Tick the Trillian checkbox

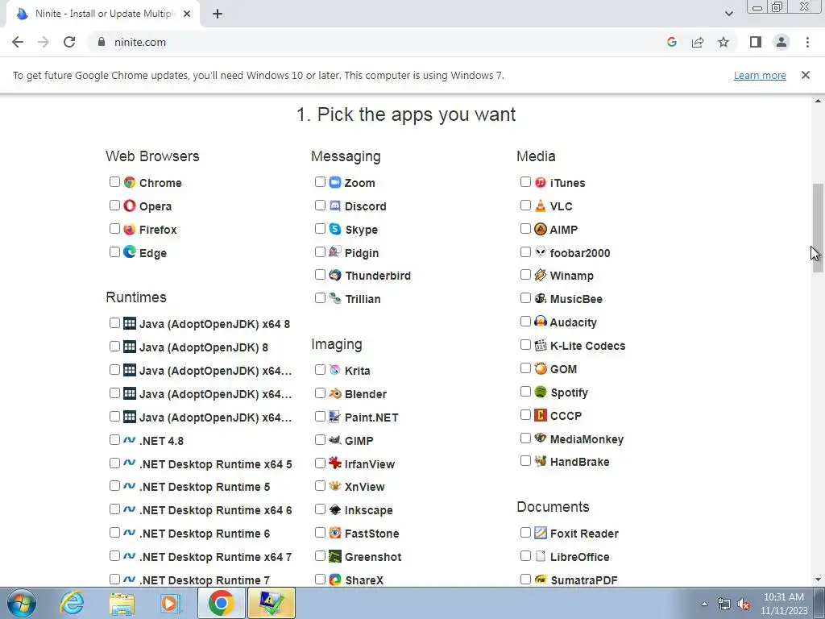(x=320, y=298)
